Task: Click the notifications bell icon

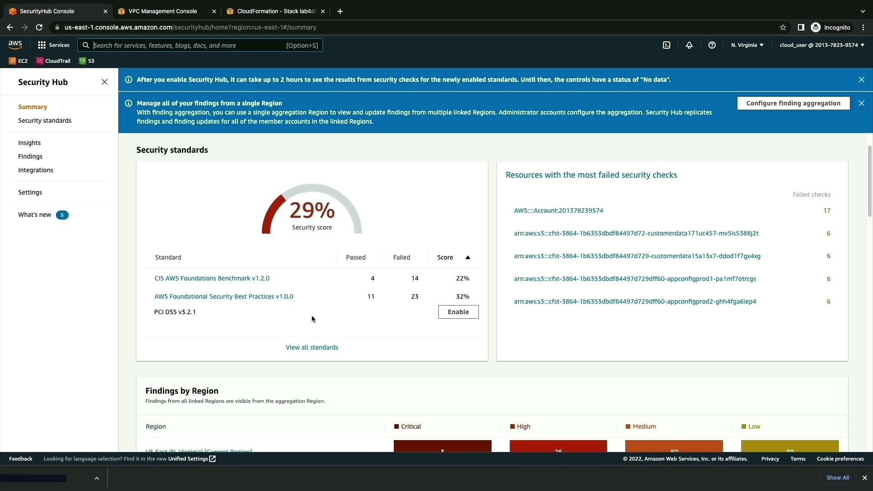Action: pos(689,45)
